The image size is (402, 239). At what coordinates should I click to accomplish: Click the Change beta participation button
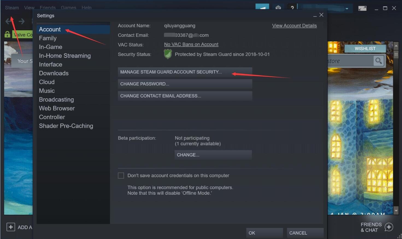click(x=213, y=155)
